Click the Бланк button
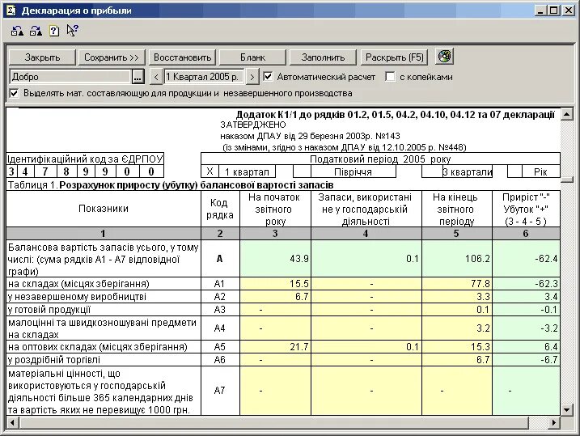The image size is (580, 436). [252, 57]
